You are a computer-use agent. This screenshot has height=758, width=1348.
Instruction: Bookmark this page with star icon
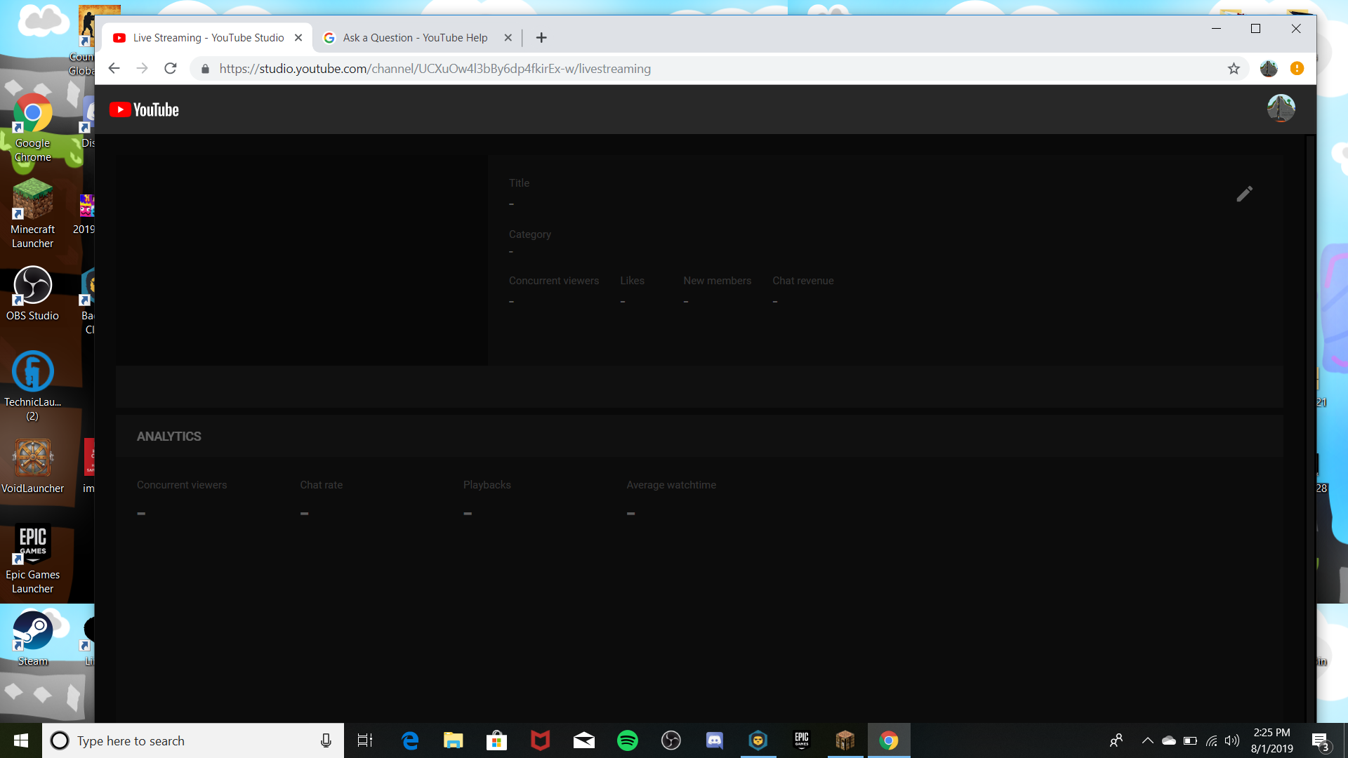1234,69
